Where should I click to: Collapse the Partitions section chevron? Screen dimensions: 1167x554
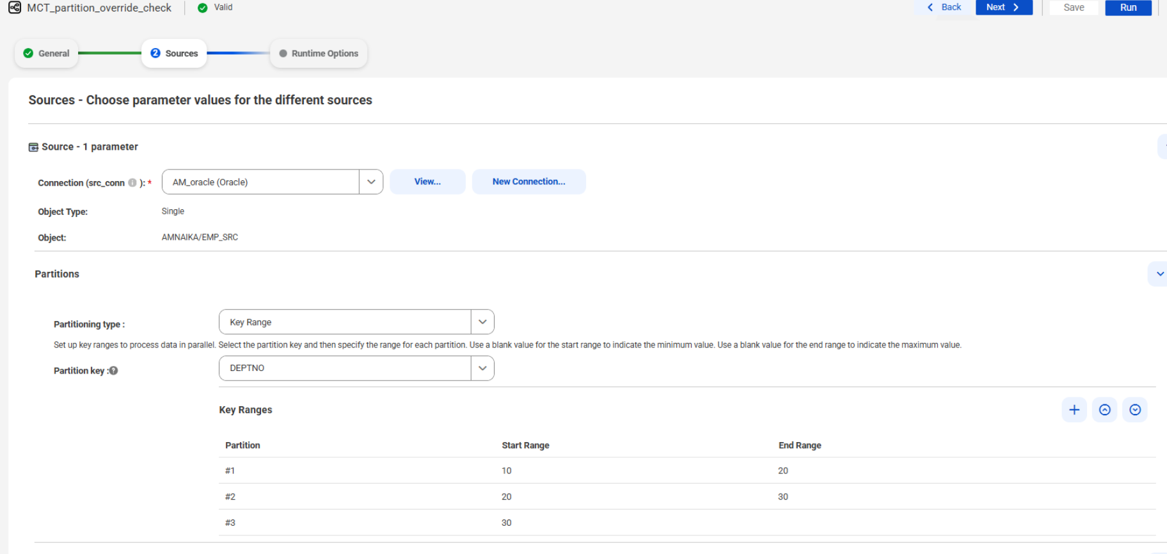coord(1159,274)
